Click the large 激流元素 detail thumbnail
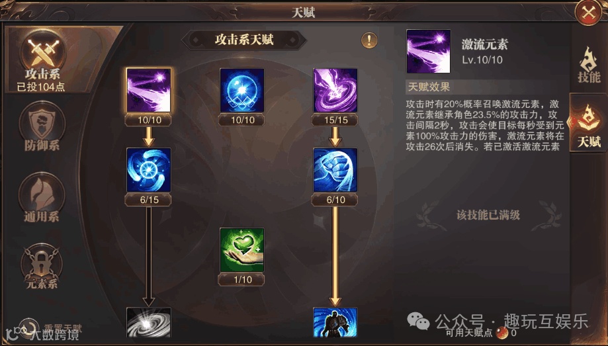This screenshot has width=608, height=346. tap(429, 51)
